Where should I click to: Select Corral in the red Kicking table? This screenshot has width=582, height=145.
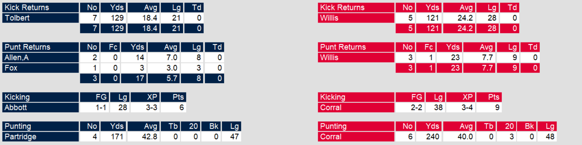(x=331, y=108)
